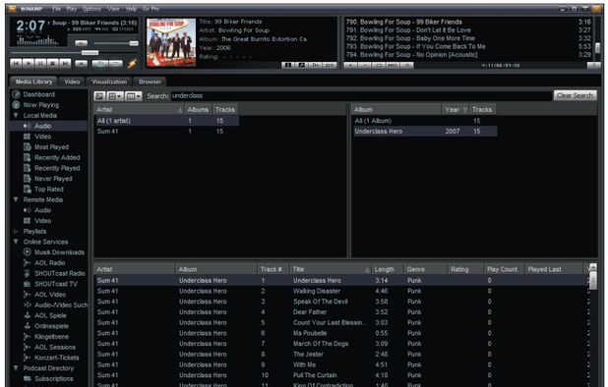Viewport: 608px width, 387px height.
Task: Click the mute button beside the volume slider
Action: coord(81,43)
